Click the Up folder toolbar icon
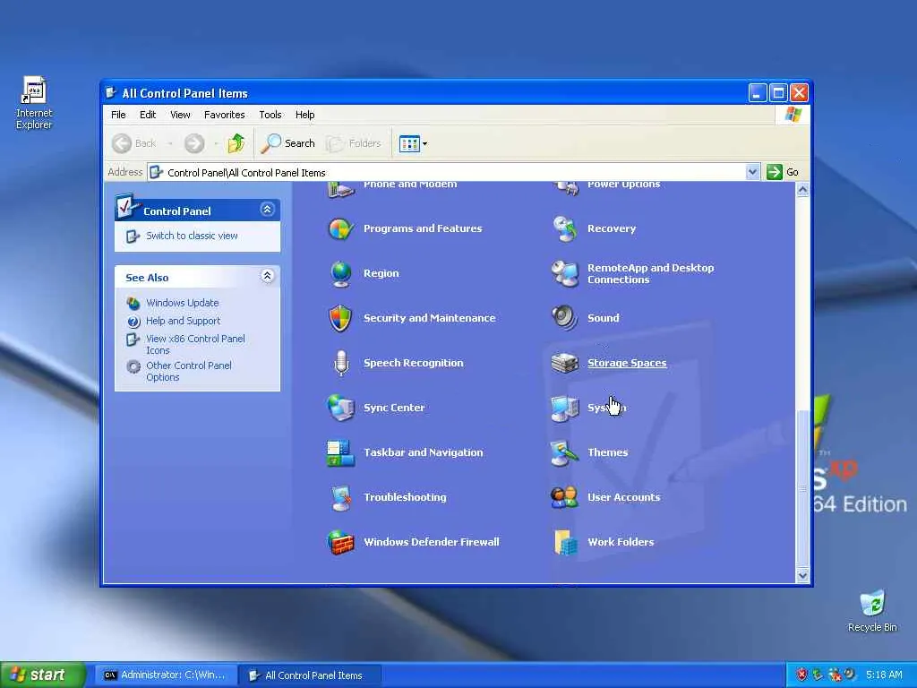Viewport: 917px width, 688px height. 236,143
